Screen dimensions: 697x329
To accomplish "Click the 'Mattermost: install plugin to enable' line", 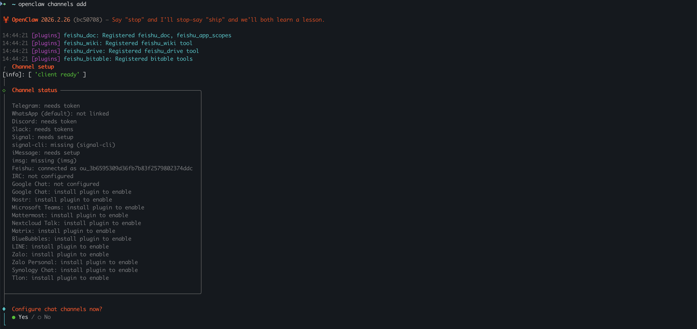I will tap(70, 215).
